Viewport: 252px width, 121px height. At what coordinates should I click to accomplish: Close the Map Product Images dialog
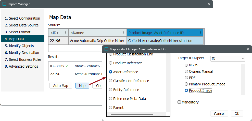pos(248,49)
